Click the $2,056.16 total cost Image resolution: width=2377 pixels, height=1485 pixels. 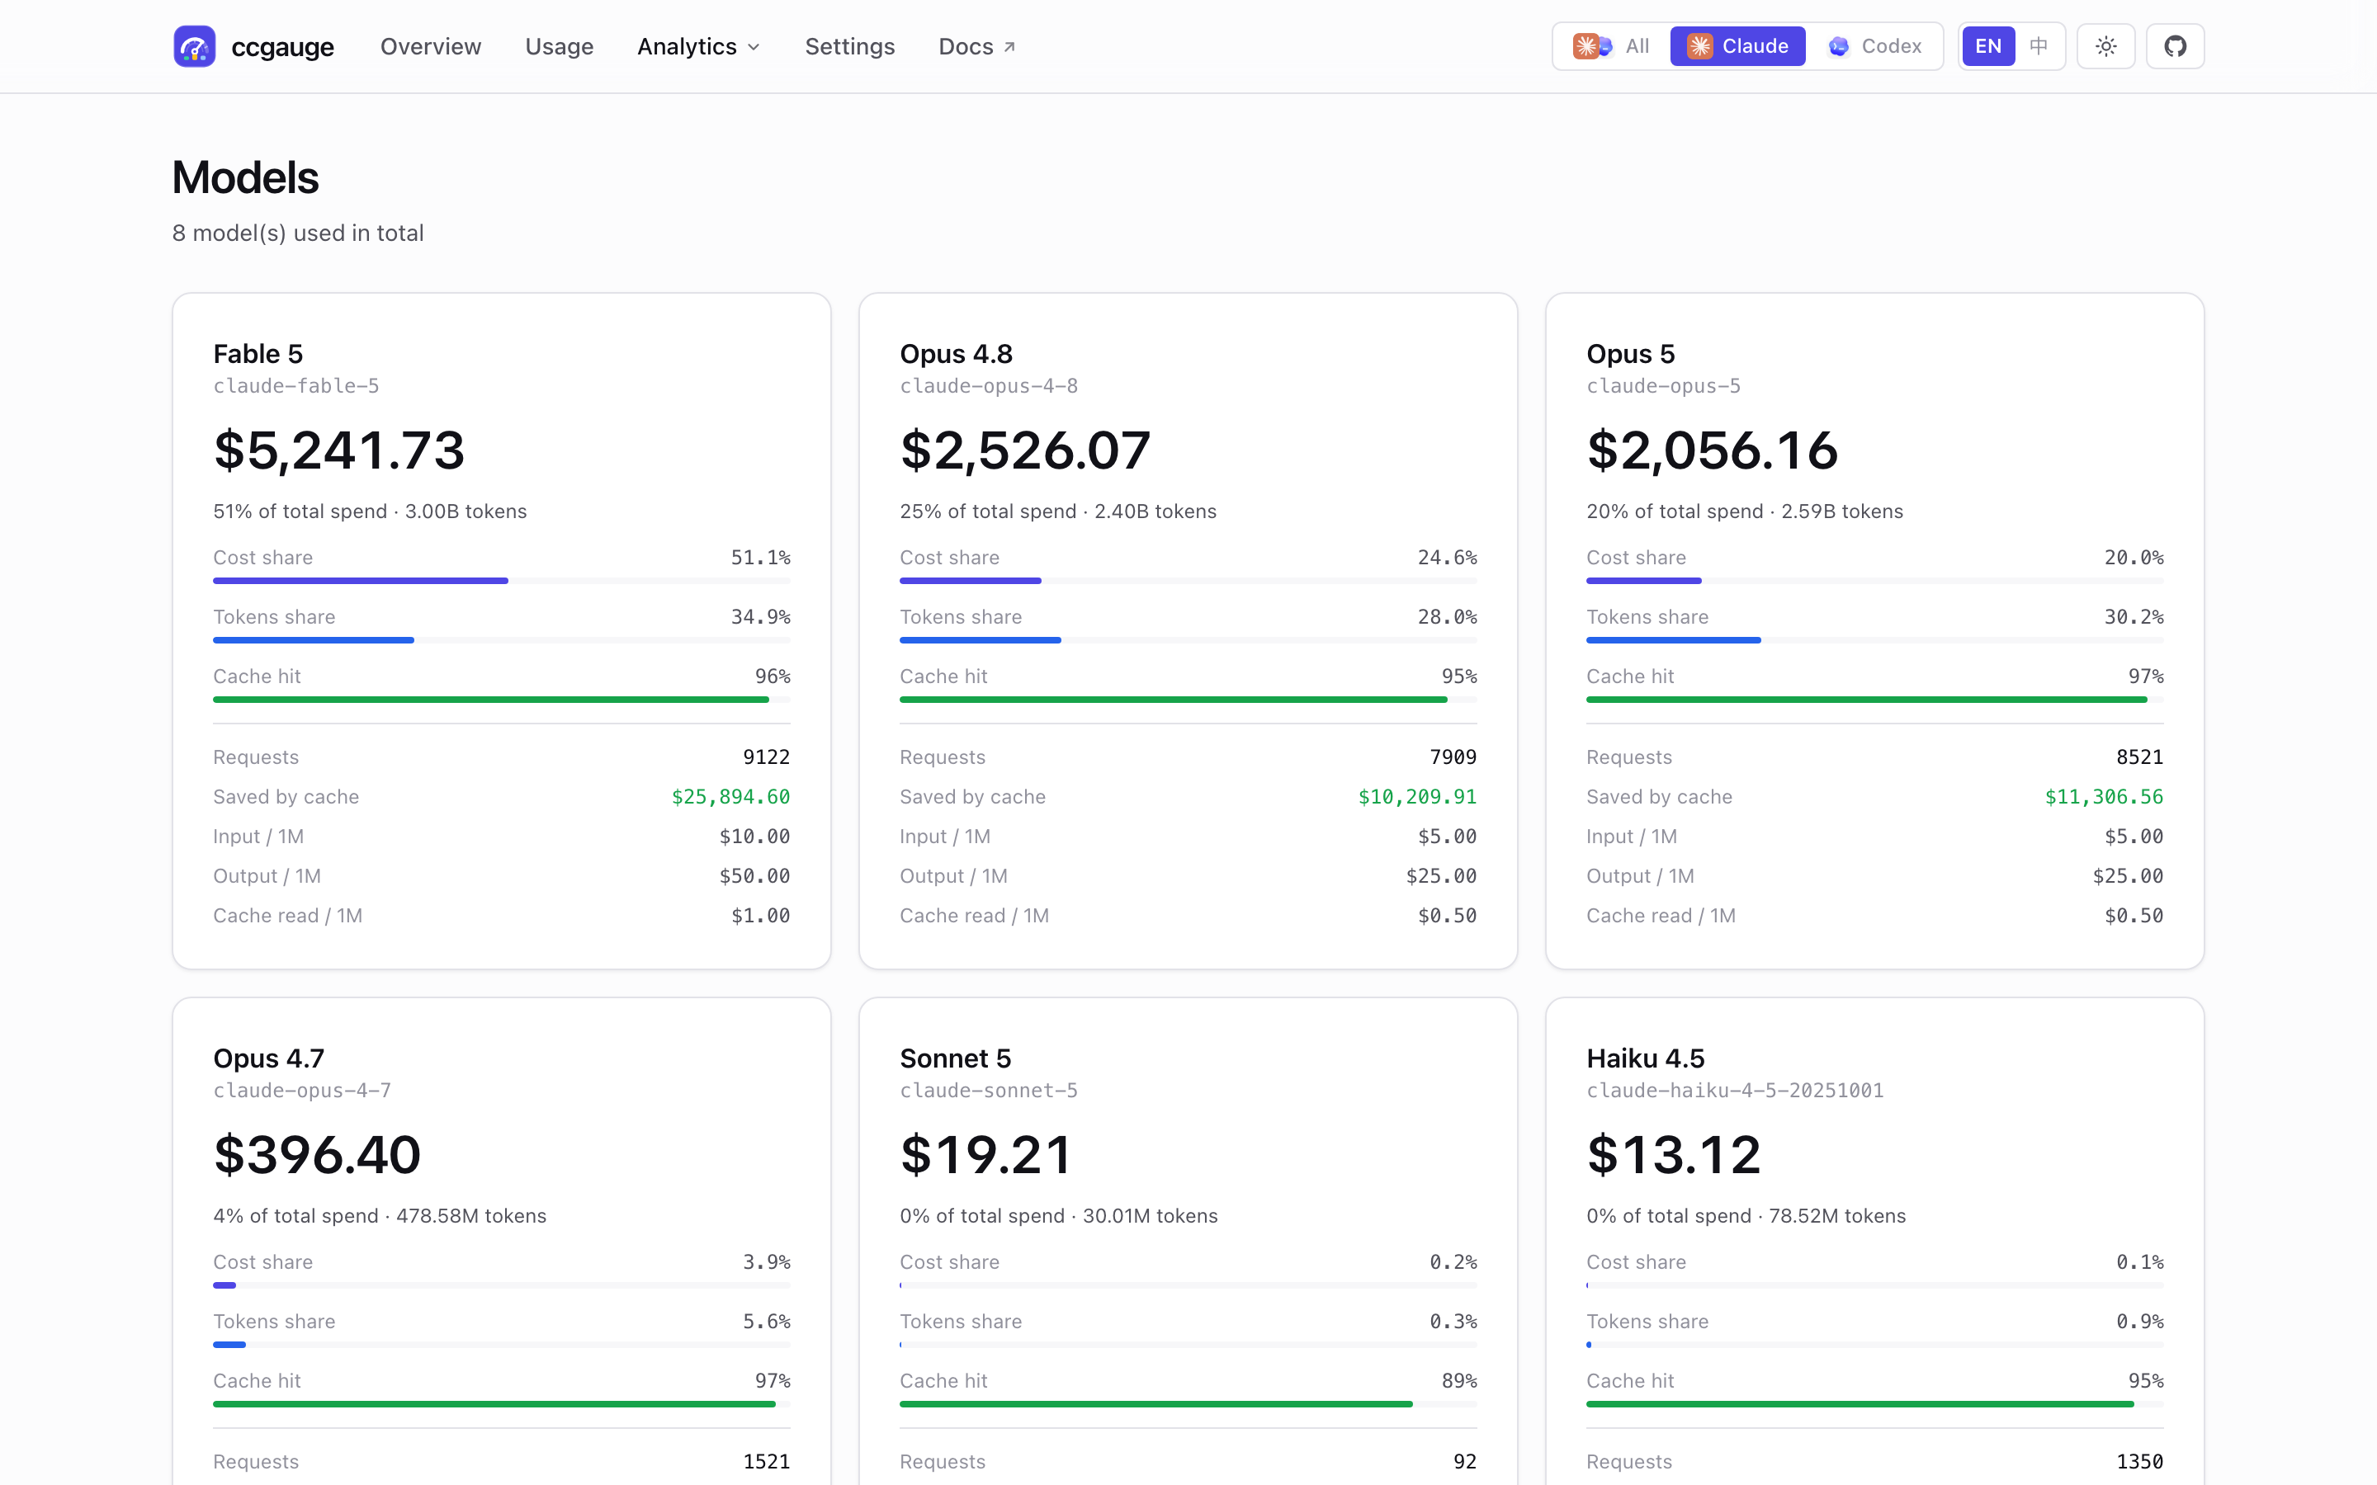coord(1712,450)
